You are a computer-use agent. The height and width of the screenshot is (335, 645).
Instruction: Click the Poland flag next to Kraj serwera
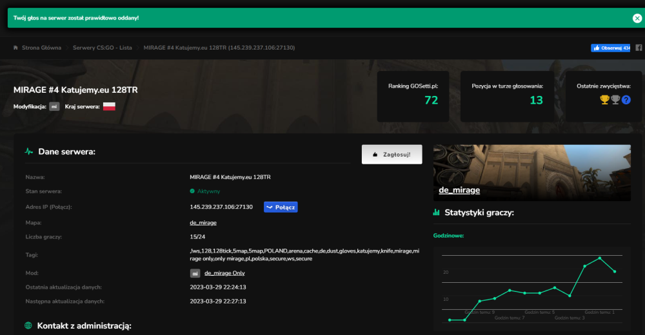coord(109,106)
